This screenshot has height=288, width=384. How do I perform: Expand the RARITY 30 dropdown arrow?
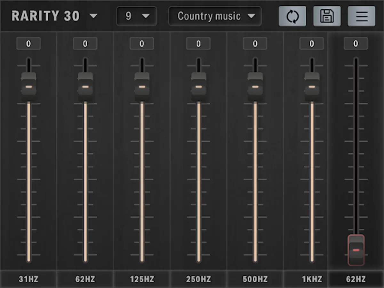(94, 16)
